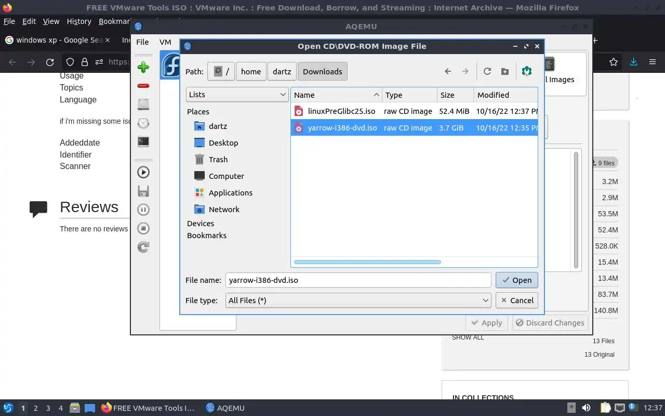665x416 pixels.
Task: Open file manager icon in taskbar
Action: (74, 408)
